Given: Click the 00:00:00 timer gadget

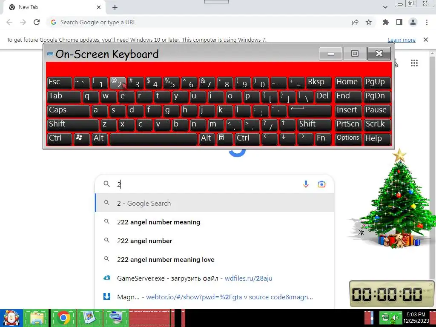Looking at the screenshot, I should (x=392, y=294).
